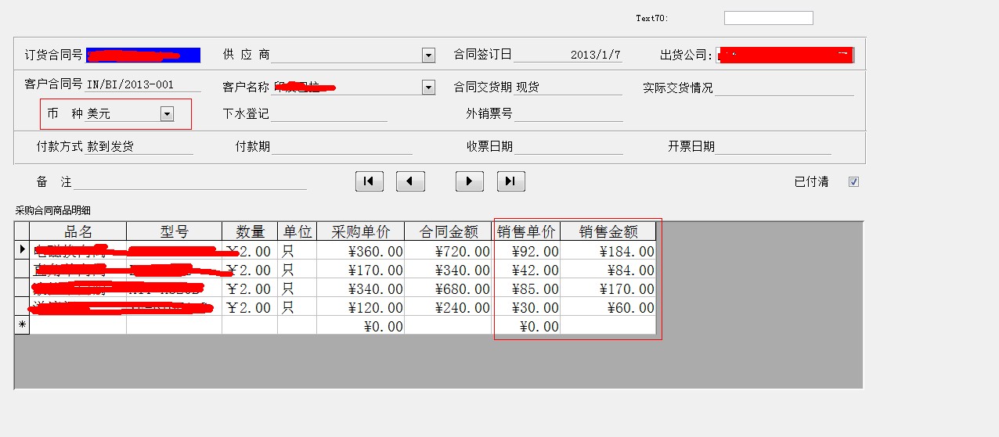Select the 采购单价 column header
Viewport: 999px width, 437px height.
click(x=360, y=231)
